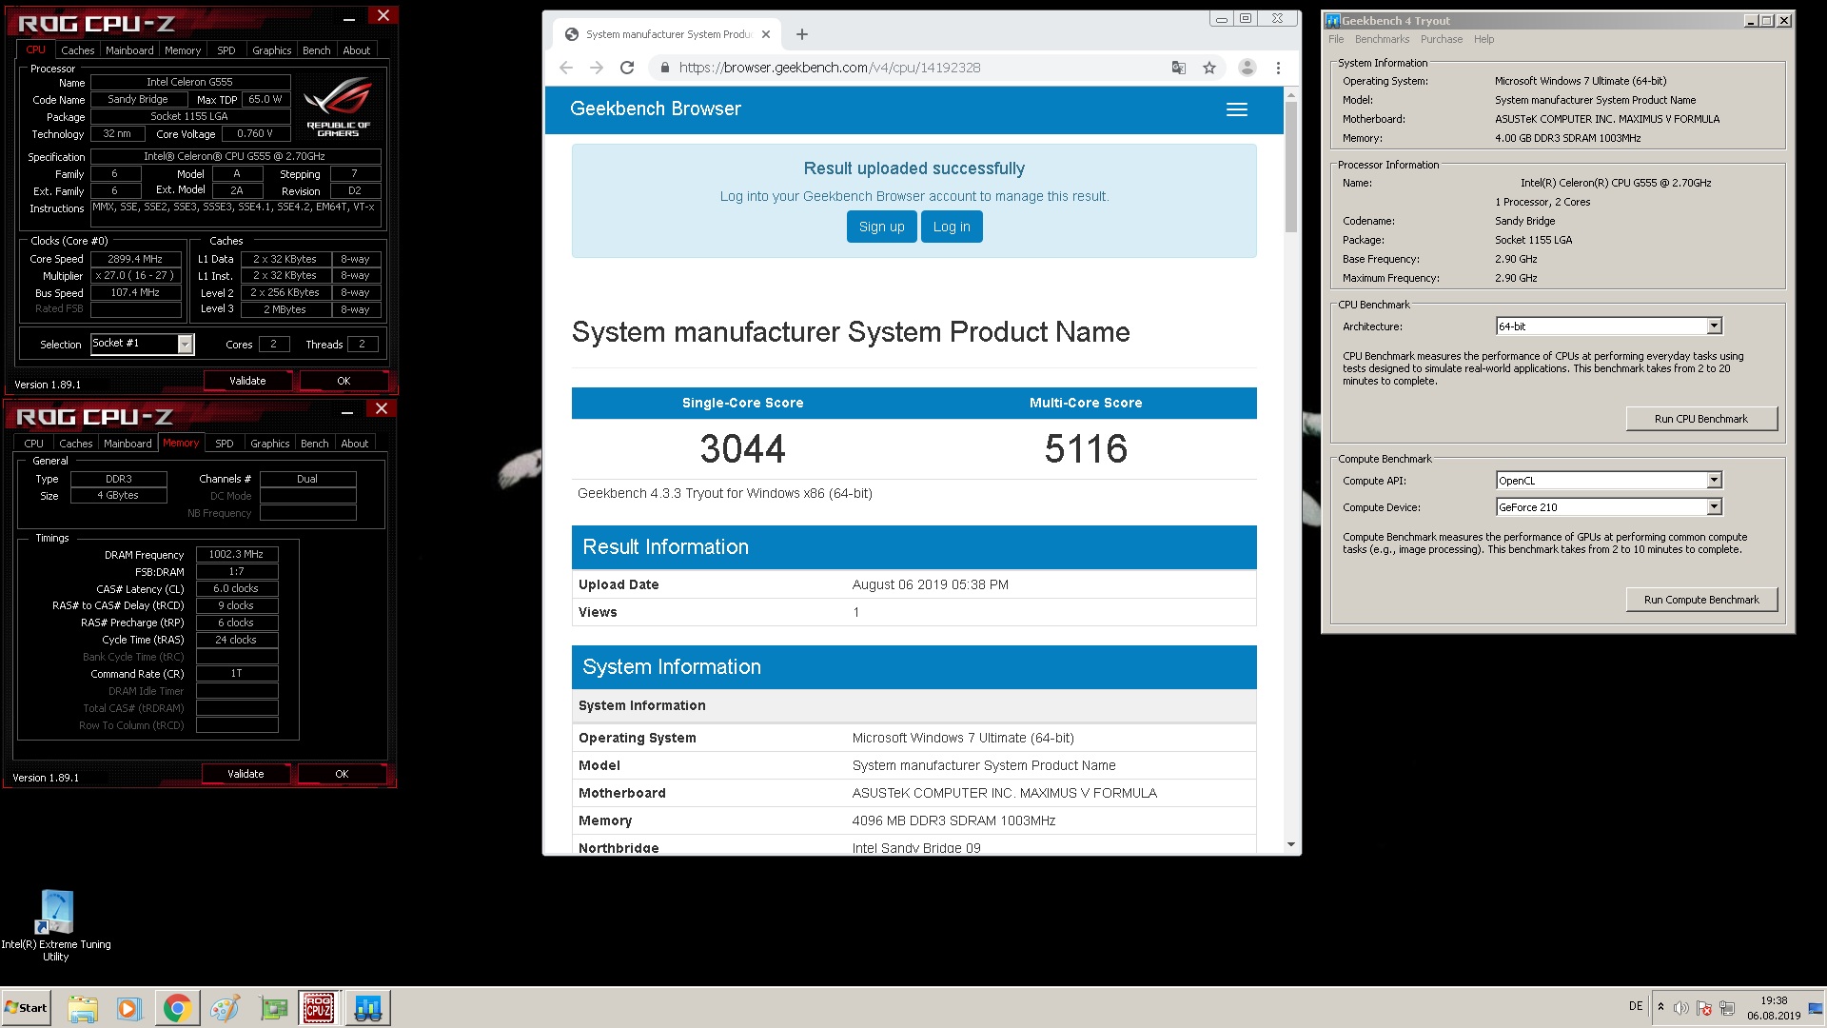Click Validate in the top CPU-Z window
1827x1028 pixels.
click(247, 381)
